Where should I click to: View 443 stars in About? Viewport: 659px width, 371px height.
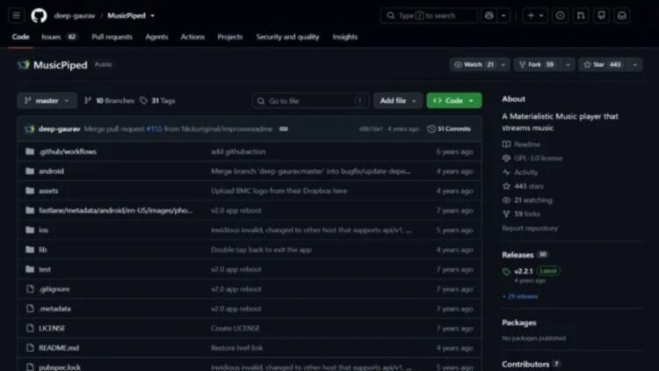click(524, 186)
